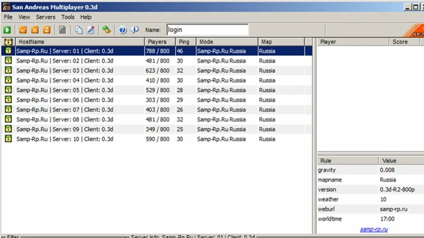Image resolution: width=424 pixels, height=238 pixels.
Task: Sort servers by Mode column header
Action: click(227, 42)
